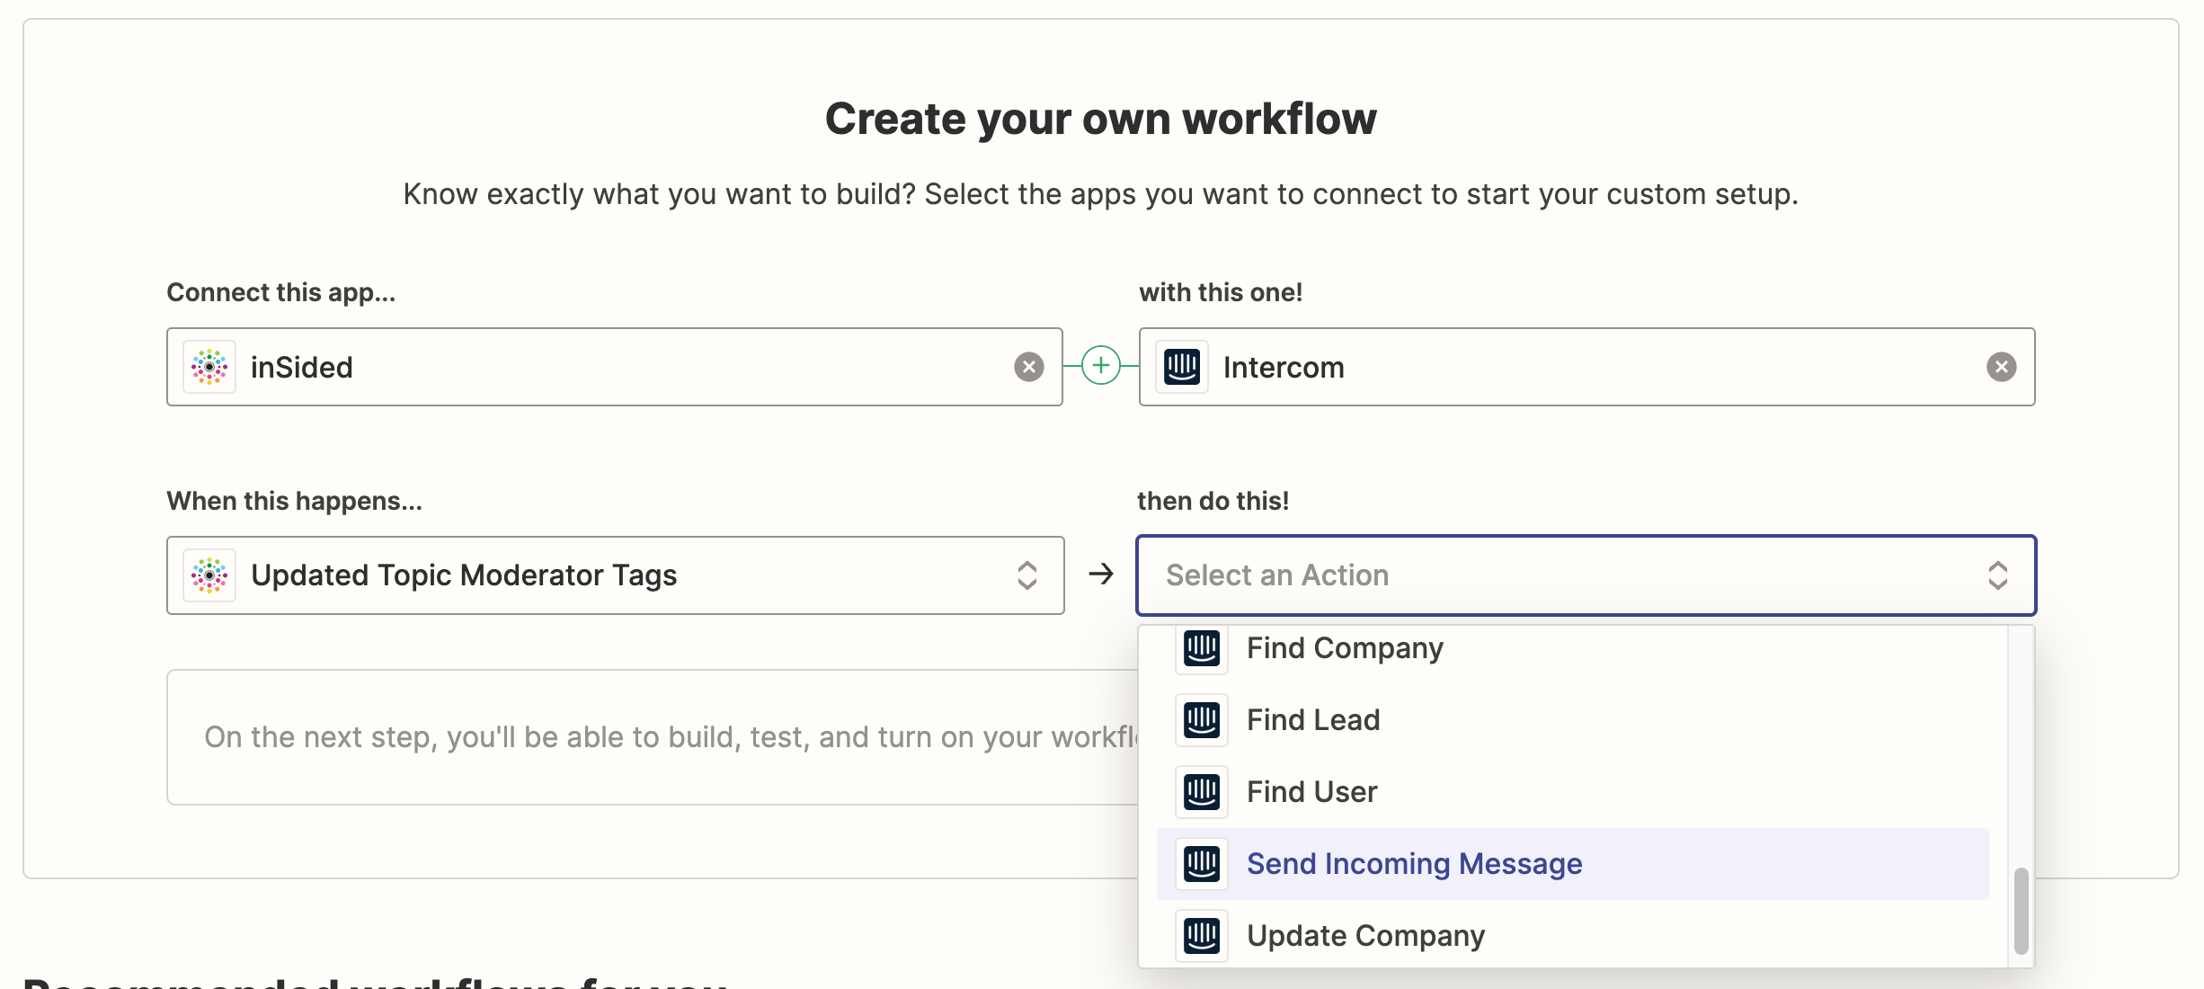Click the 'with this one!' label
Image resolution: width=2204 pixels, height=989 pixels.
click(1221, 293)
